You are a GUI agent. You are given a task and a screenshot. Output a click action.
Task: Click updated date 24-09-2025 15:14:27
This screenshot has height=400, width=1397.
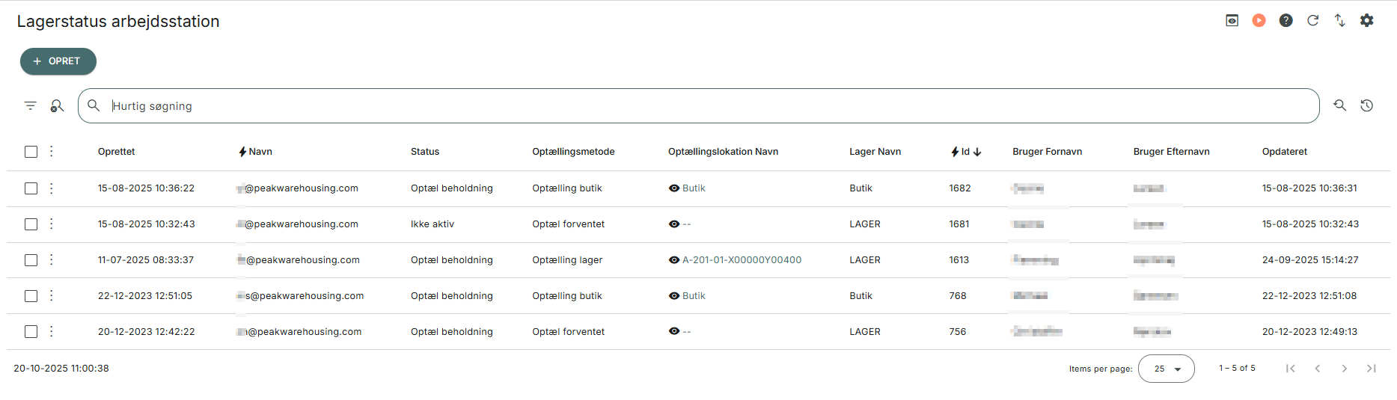(x=1310, y=260)
